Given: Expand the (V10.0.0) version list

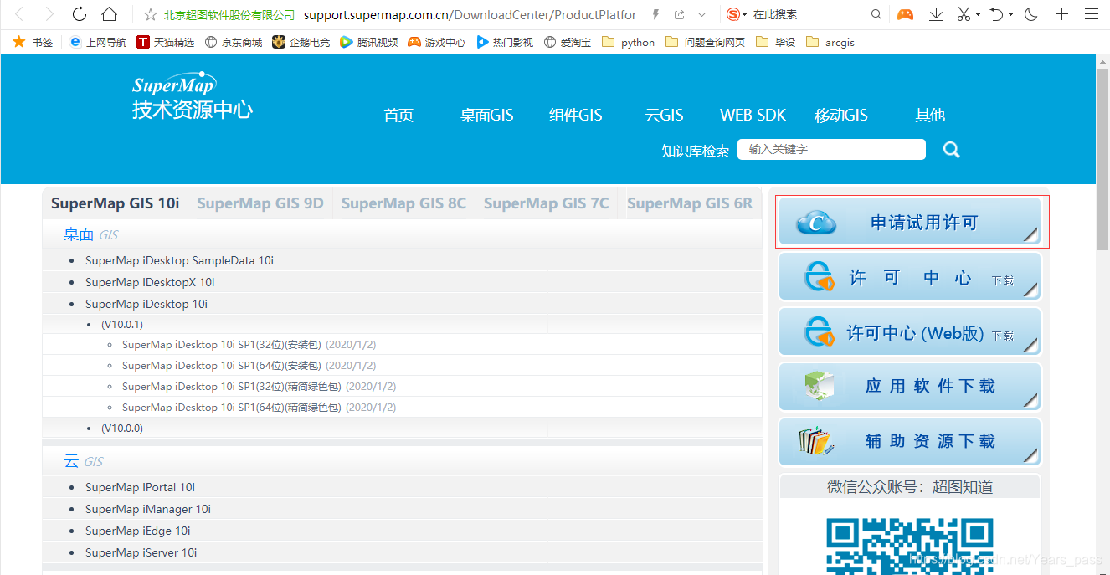Looking at the screenshot, I should tap(122, 428).
